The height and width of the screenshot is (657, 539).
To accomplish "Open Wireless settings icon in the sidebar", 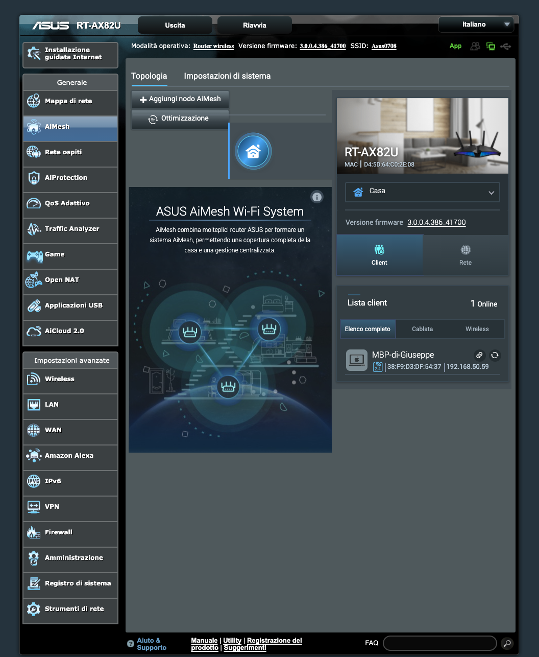I will (34, 379).
